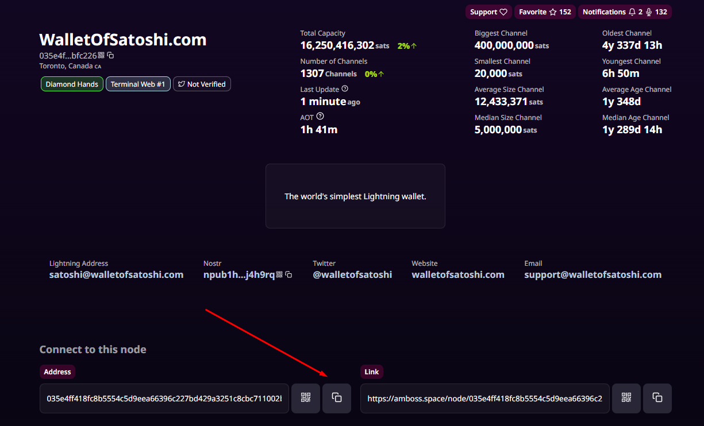The height and width of the screenshot is (426, 704).
Task: Click the AOT help question icon
Action: pos(320,117)
